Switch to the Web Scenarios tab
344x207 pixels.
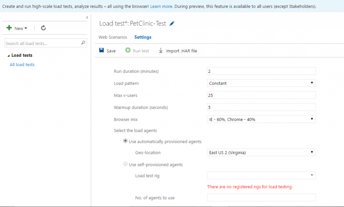coord(113,37)
